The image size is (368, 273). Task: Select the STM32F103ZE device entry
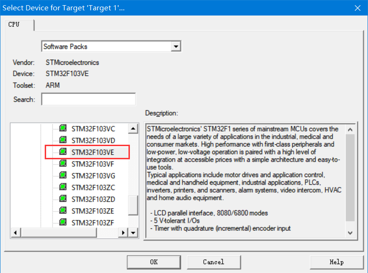pyautogui.click(x=93, y=211)
